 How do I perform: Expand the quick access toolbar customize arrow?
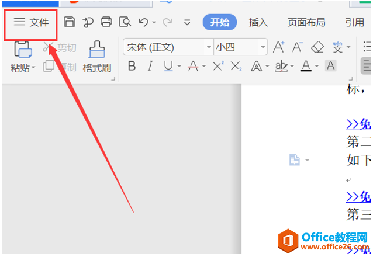click(x=187, y=22)
